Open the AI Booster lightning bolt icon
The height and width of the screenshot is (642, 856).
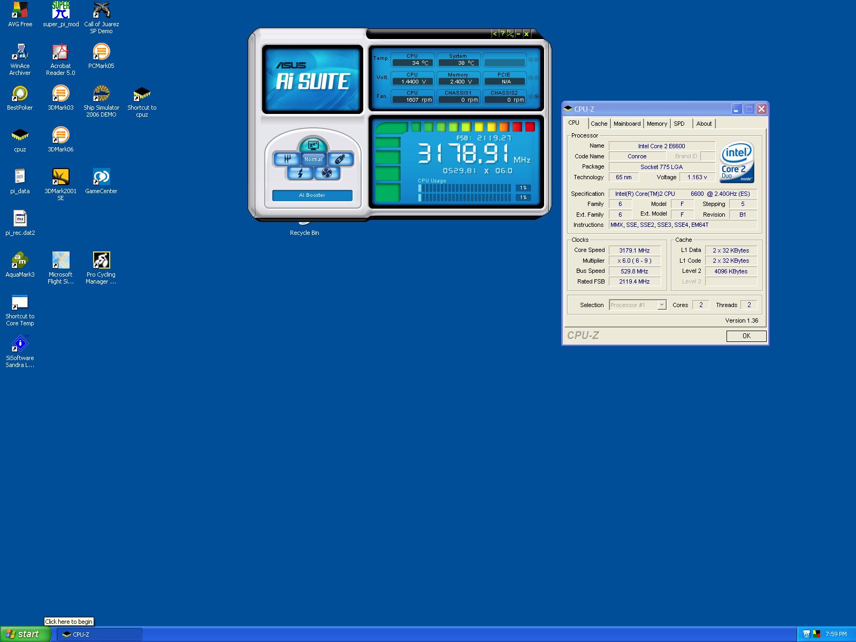[300, 173]
